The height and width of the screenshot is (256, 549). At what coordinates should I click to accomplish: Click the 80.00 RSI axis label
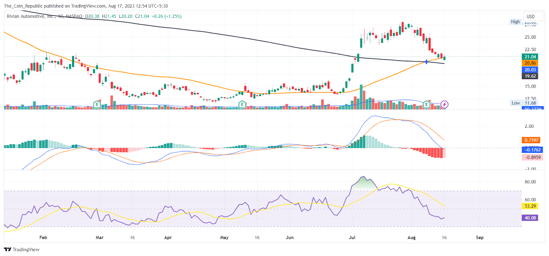[x=530, y=182]
